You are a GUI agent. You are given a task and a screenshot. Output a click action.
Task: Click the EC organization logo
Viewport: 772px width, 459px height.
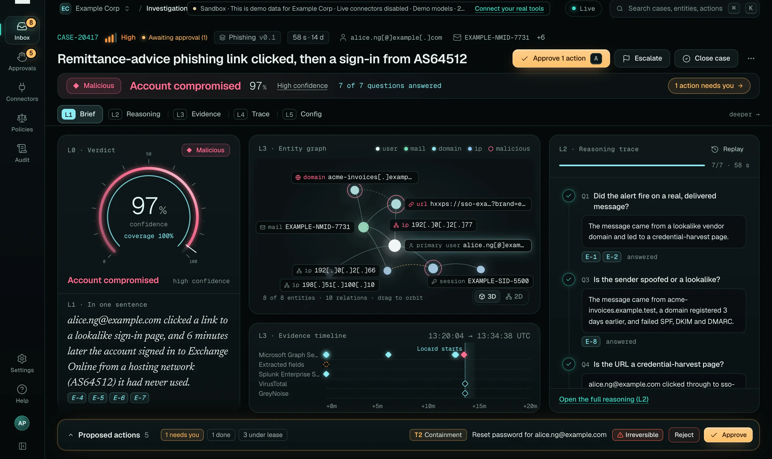65,9
